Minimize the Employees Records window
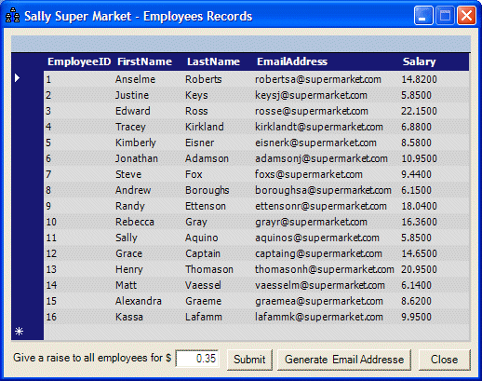Screen dimensions: 482x381 [423, 15]
